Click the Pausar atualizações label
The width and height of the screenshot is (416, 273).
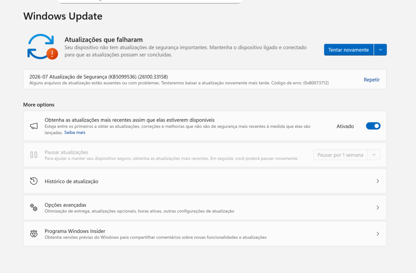66,152
